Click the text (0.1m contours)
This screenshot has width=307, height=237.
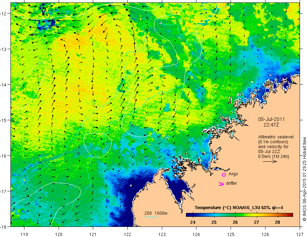point(273,142)
